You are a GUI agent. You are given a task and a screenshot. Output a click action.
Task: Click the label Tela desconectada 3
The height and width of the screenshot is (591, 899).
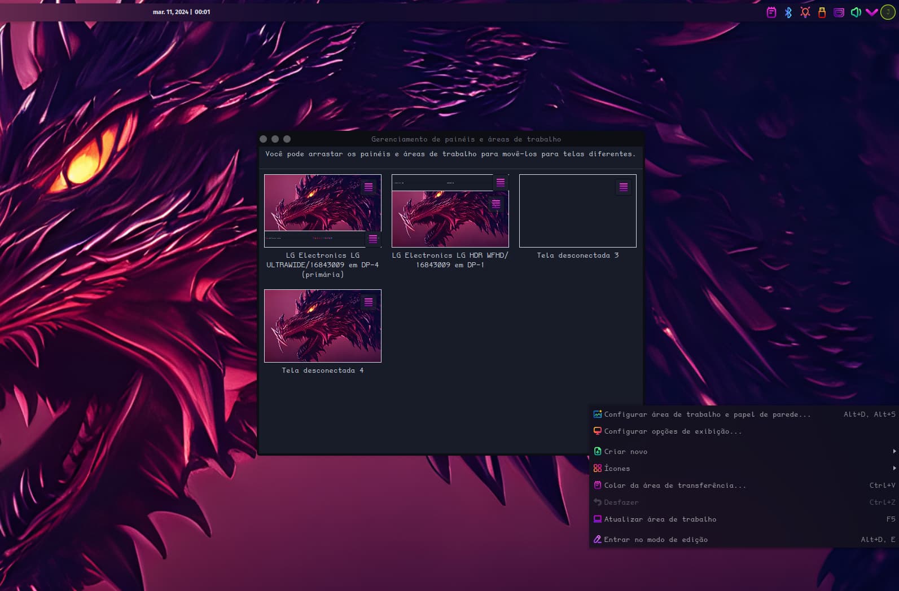pos(578,255)
